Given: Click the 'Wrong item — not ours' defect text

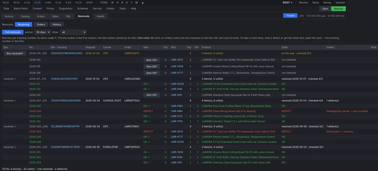Looking at the screenshot, I should tap(340, 132).
